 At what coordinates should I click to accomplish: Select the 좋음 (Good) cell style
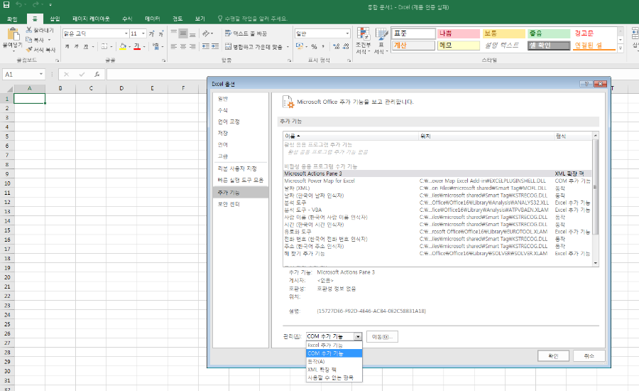pyautogui.click(x=549, y=33)
